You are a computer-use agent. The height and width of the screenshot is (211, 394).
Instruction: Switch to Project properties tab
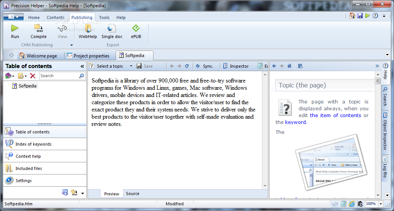click(88, 56)
